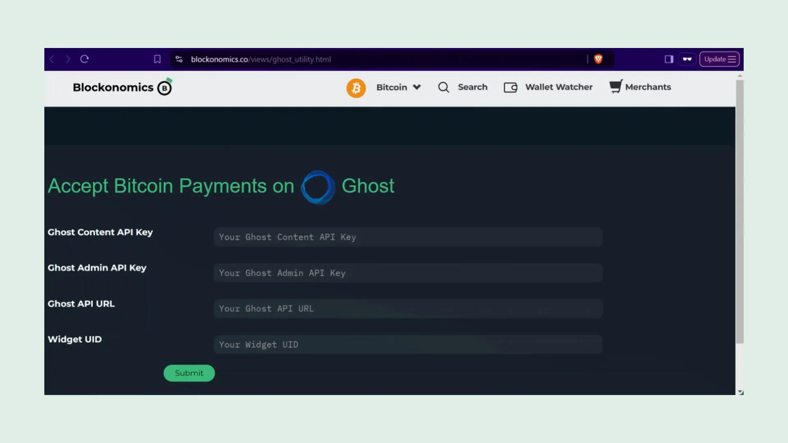Click the 'Ghost Content API Key' label
Image resolution: width=788 pixels, height=443 pixels.
tap(100, 232)
